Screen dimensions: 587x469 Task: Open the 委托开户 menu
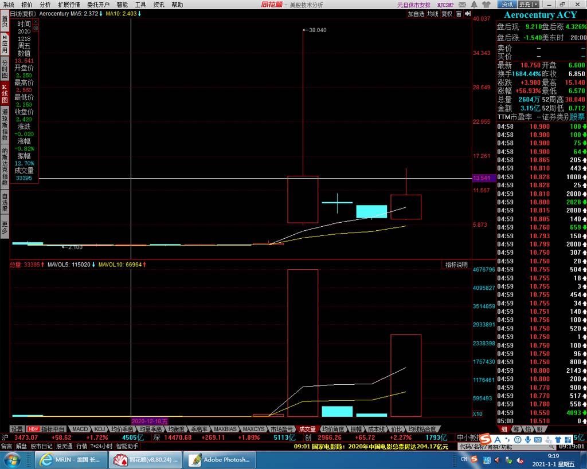click(x=98, y=5)
